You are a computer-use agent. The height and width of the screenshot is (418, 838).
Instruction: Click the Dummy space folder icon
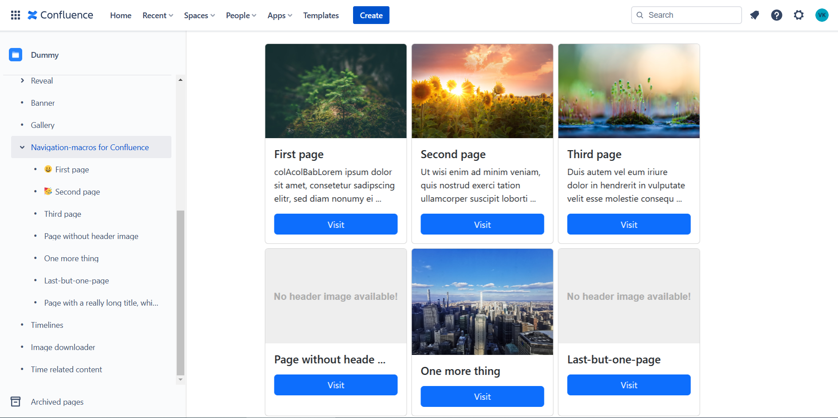[16, 55]
